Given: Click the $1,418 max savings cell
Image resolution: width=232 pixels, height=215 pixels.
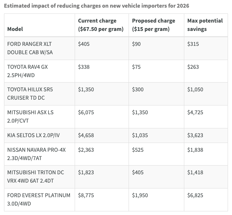Looking at the screenshot, I should point(195,172).
